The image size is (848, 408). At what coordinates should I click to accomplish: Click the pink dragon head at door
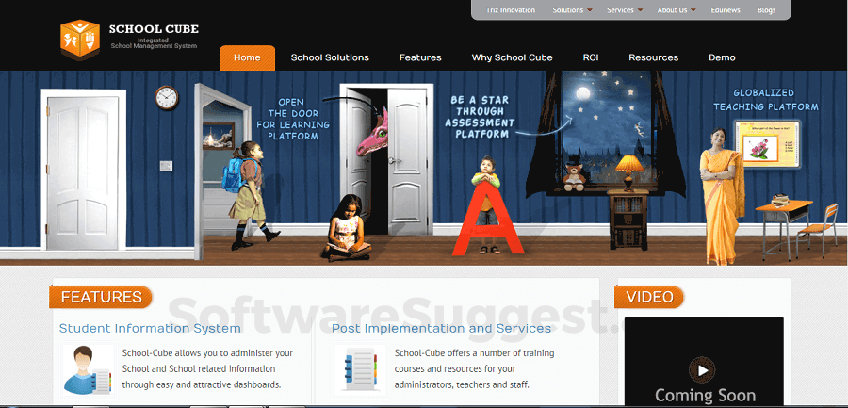[372, 133]
